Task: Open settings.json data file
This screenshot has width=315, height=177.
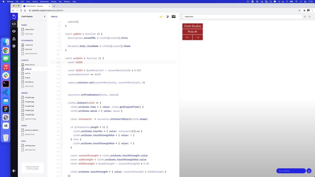Action: coord(30,145)
